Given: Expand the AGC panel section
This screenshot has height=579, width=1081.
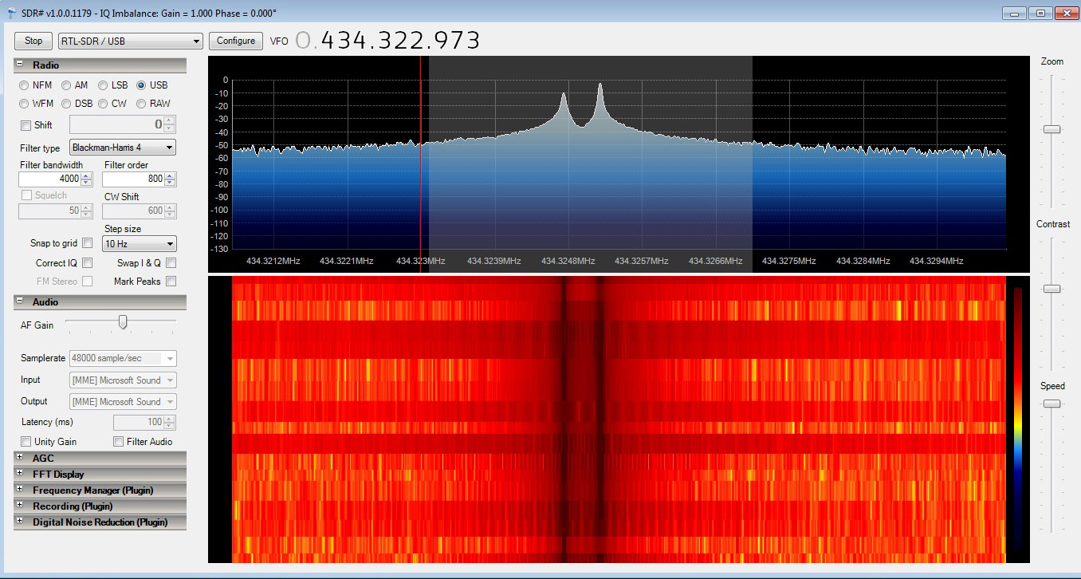Looking at the screenshot, I should pyautogui.click(x=19, y=459).
